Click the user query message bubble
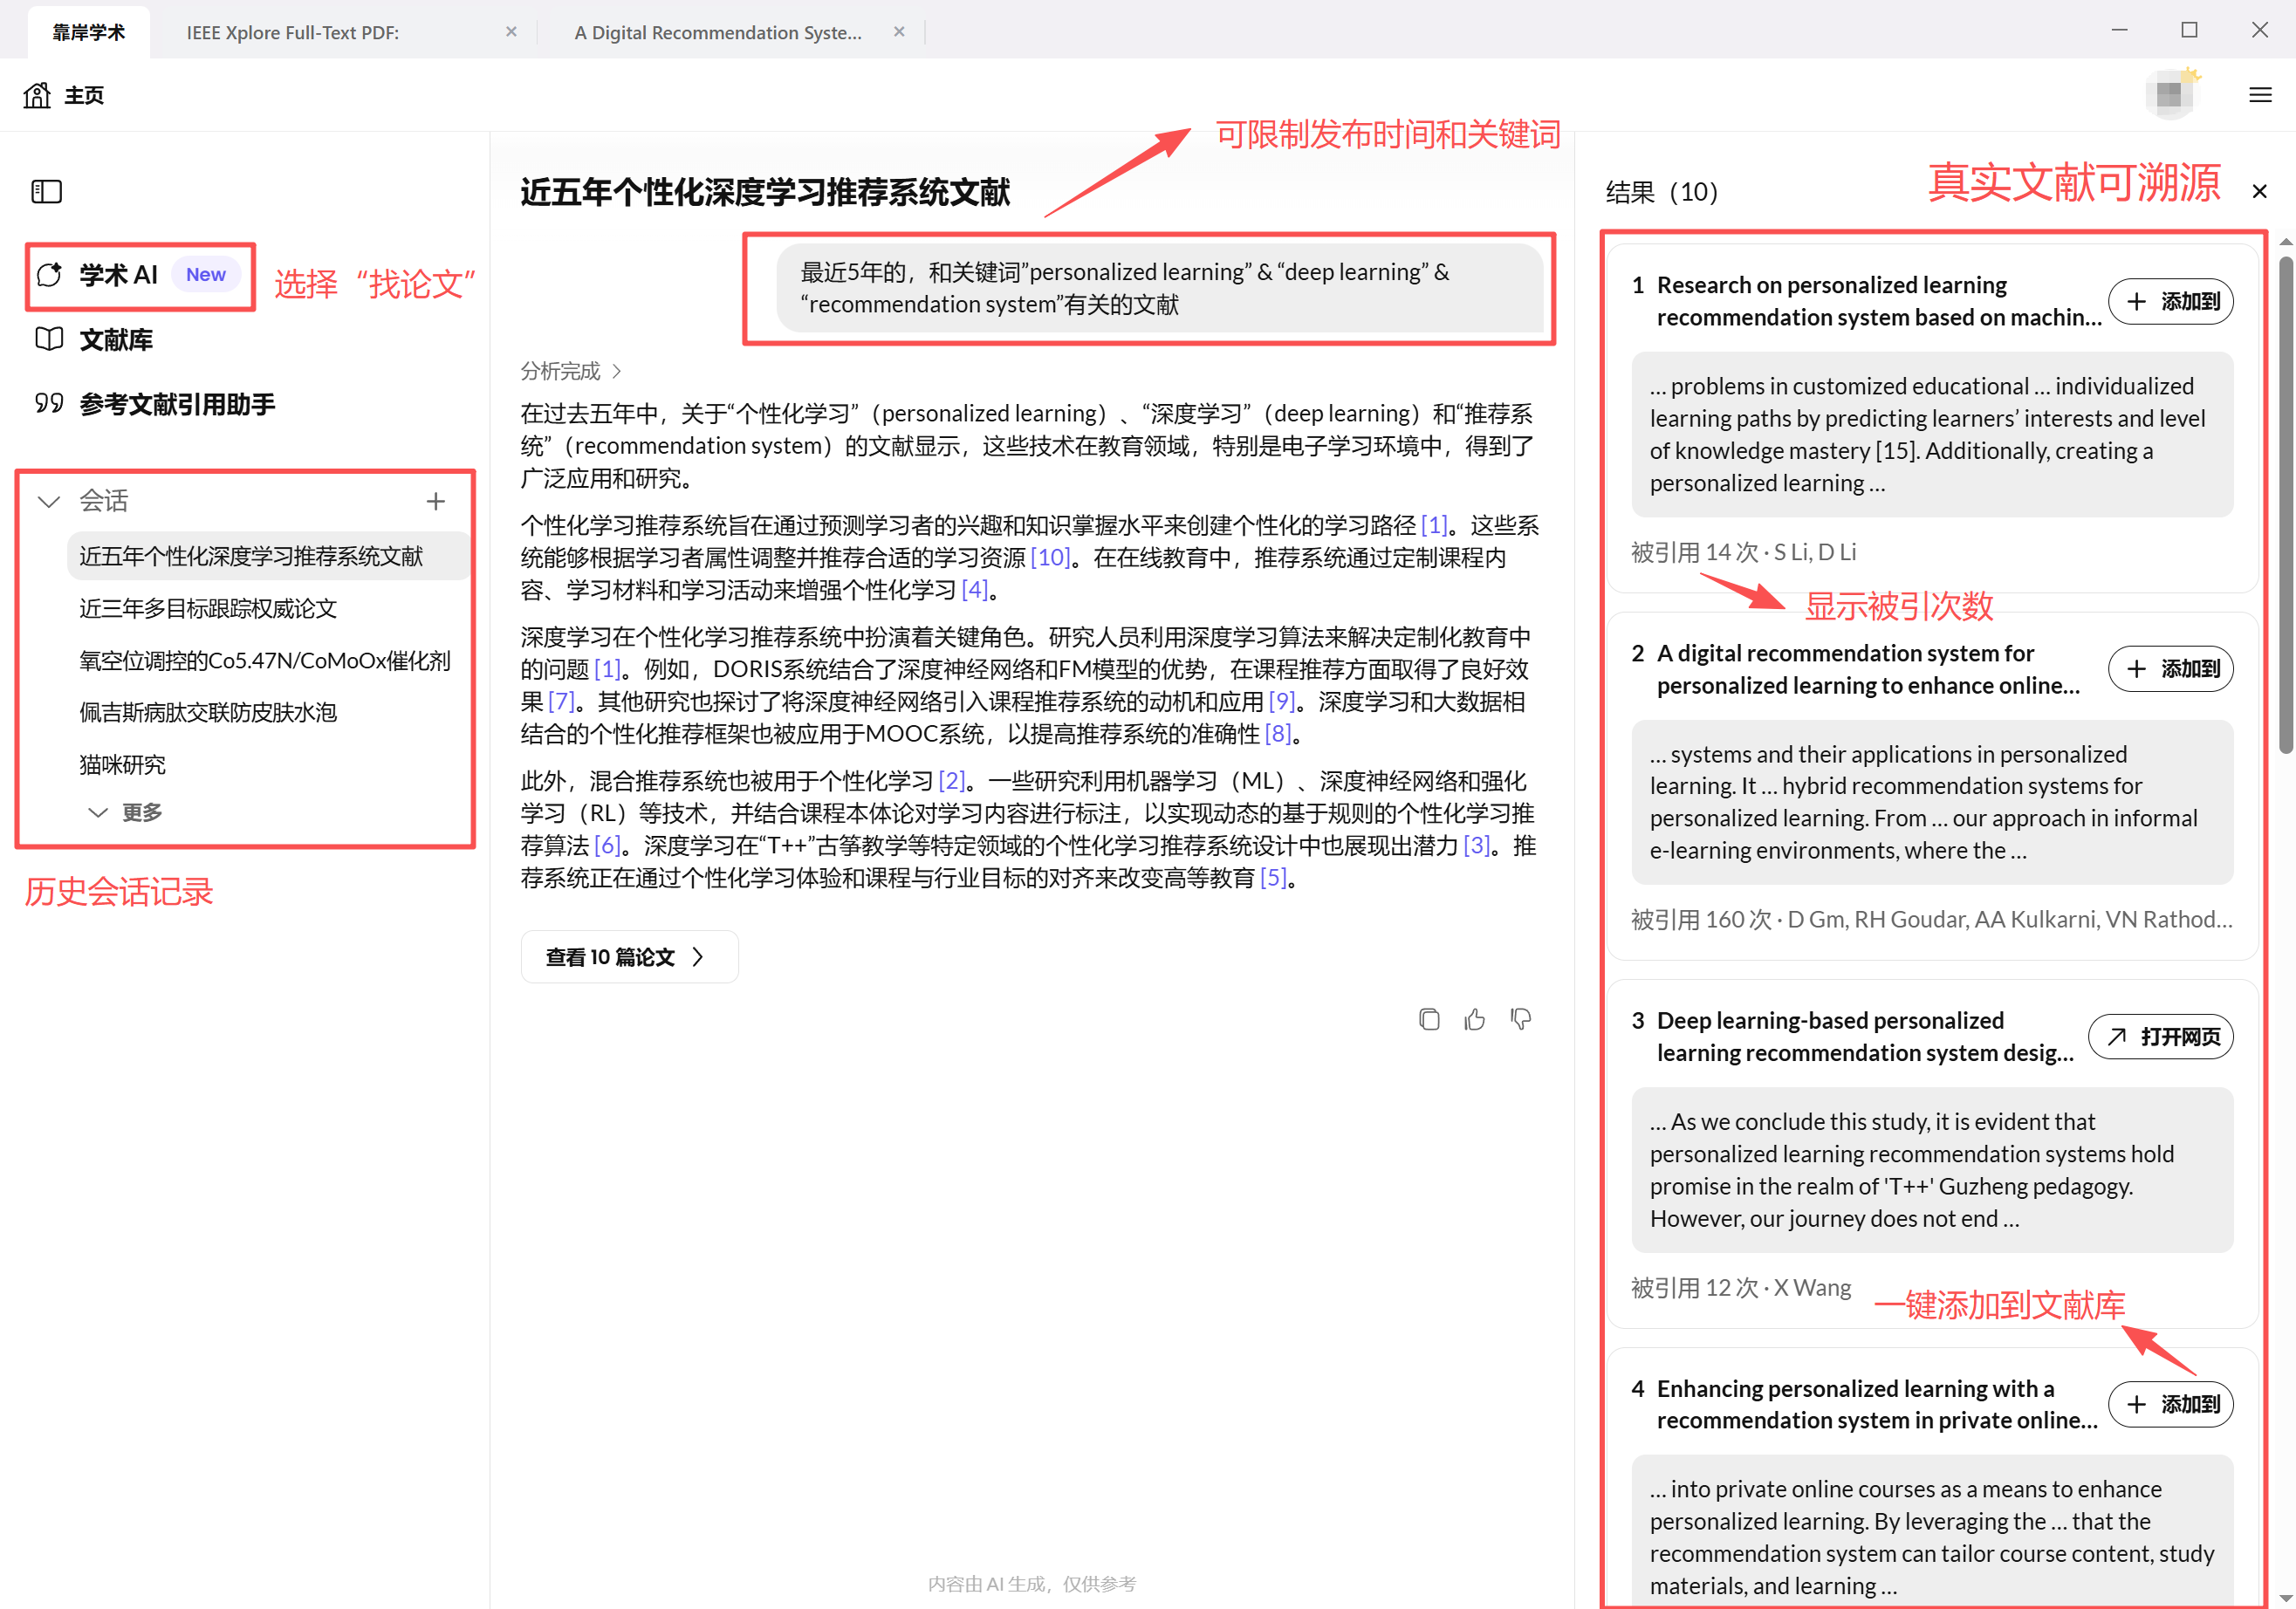Image resolution: width=2296 pixels, height=1609 pixels. click(x=1160, y=288)
